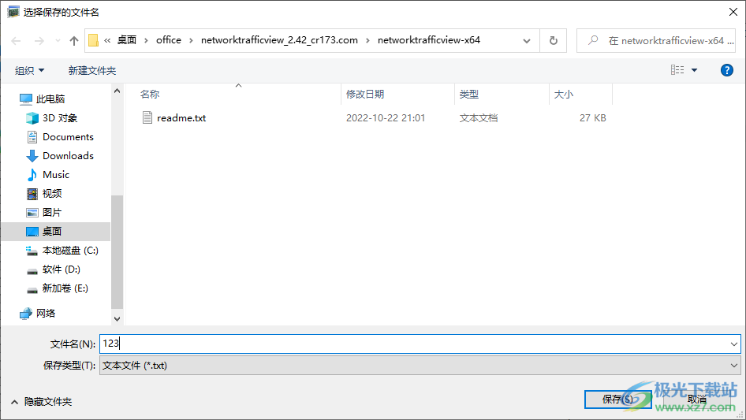
Task: Click folder icon in address bar
Action: tap(94, 40)
